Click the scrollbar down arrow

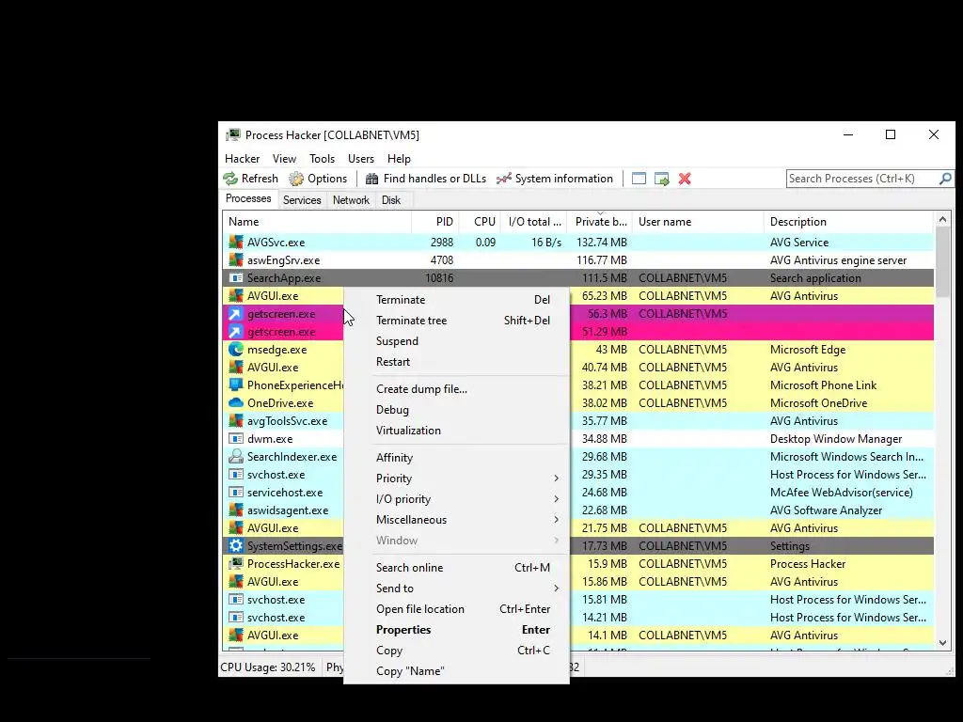(x=942, y=643)
